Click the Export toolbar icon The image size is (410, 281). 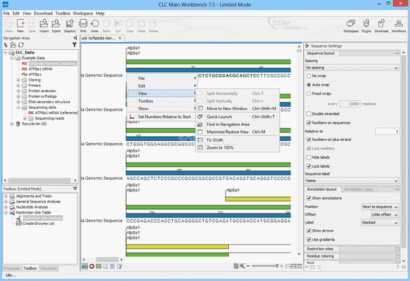click(56, 25)
